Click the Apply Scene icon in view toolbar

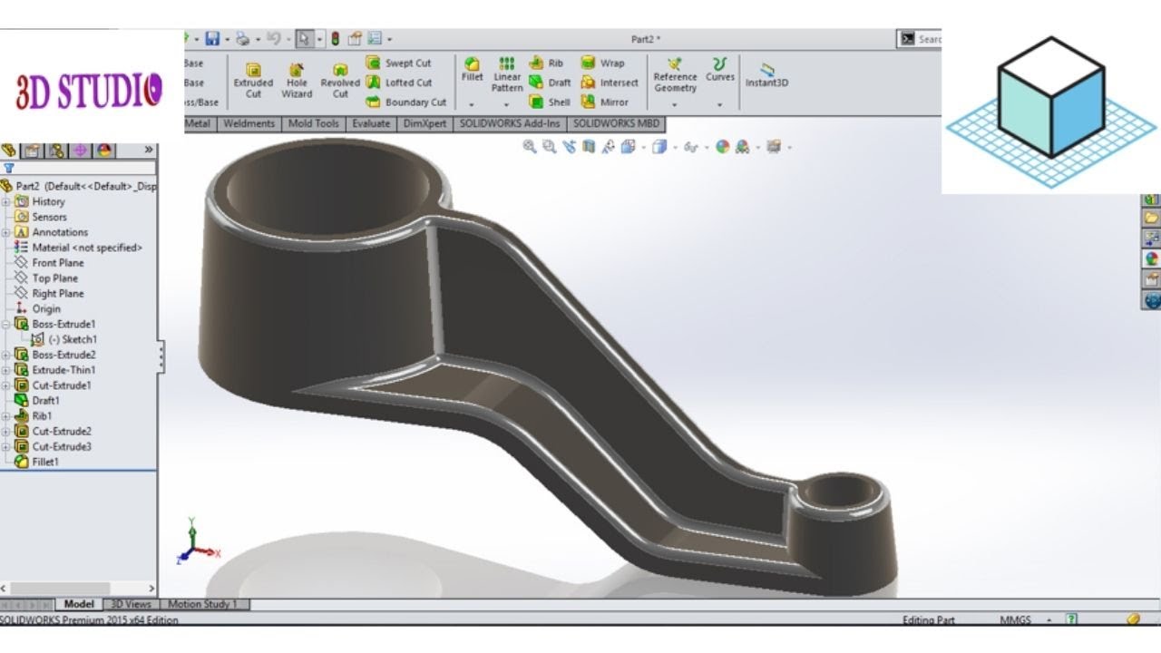pyautogui.click(x=742, y=147)
